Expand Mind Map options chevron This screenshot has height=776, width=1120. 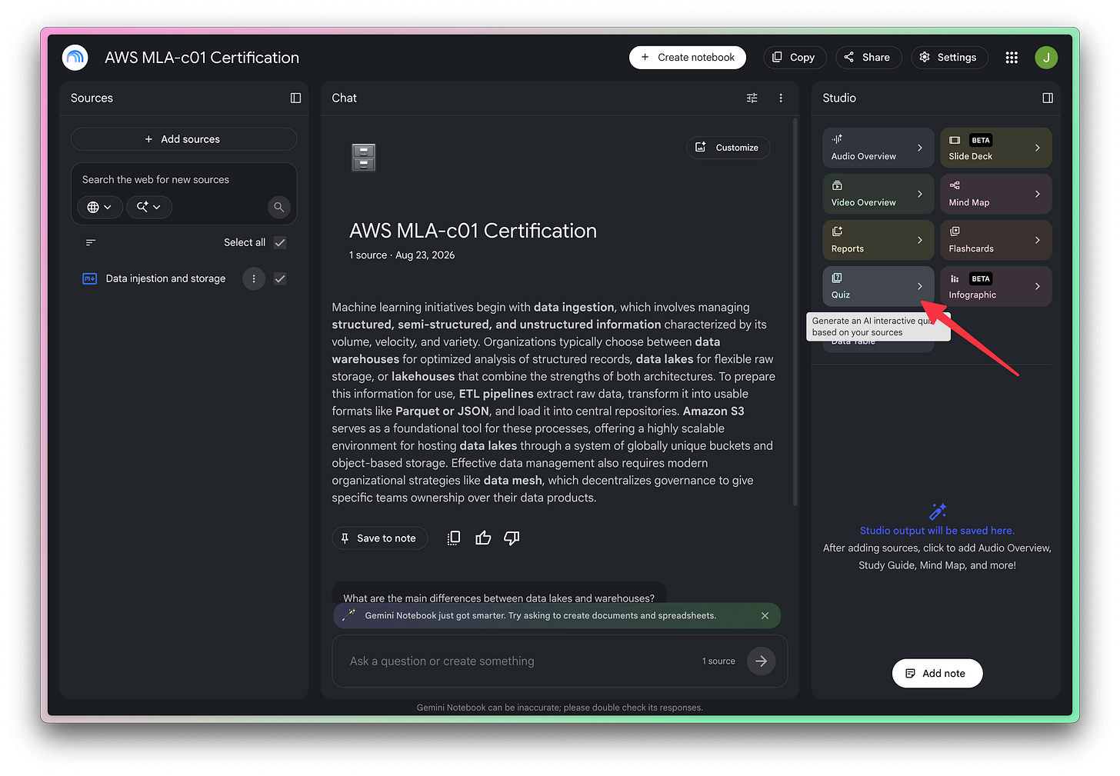pos(1037,194)
